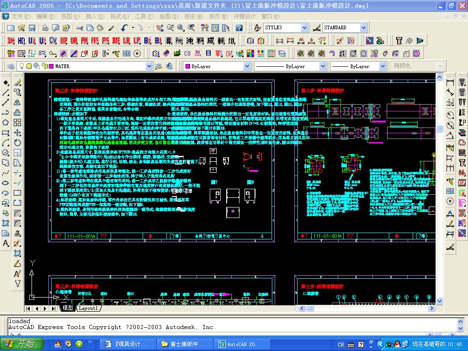Open the 文件 (File) menu

click(21, 16)
